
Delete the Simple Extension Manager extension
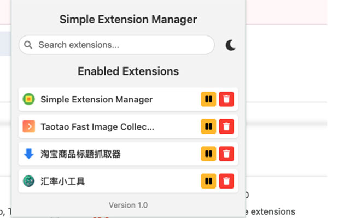pyautogui.click(x=226, y=99)
